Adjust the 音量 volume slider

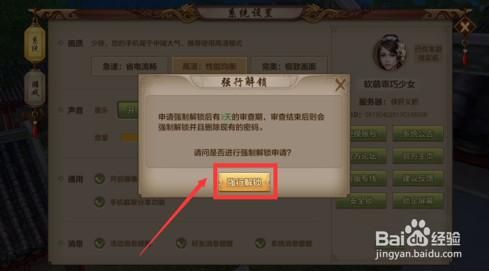[x=130, y=138]
